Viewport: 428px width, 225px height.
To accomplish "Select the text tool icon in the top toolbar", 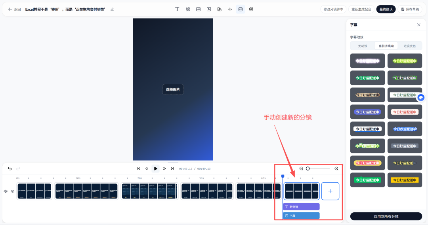I will tap(177, 9).
